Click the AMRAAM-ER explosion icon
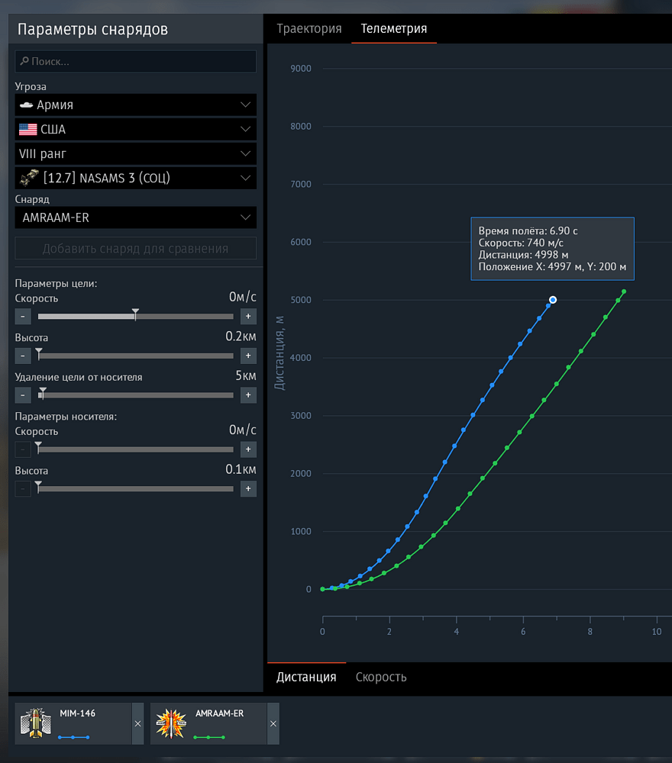This screenshot has width=672, height=763. tap(171, 723)
